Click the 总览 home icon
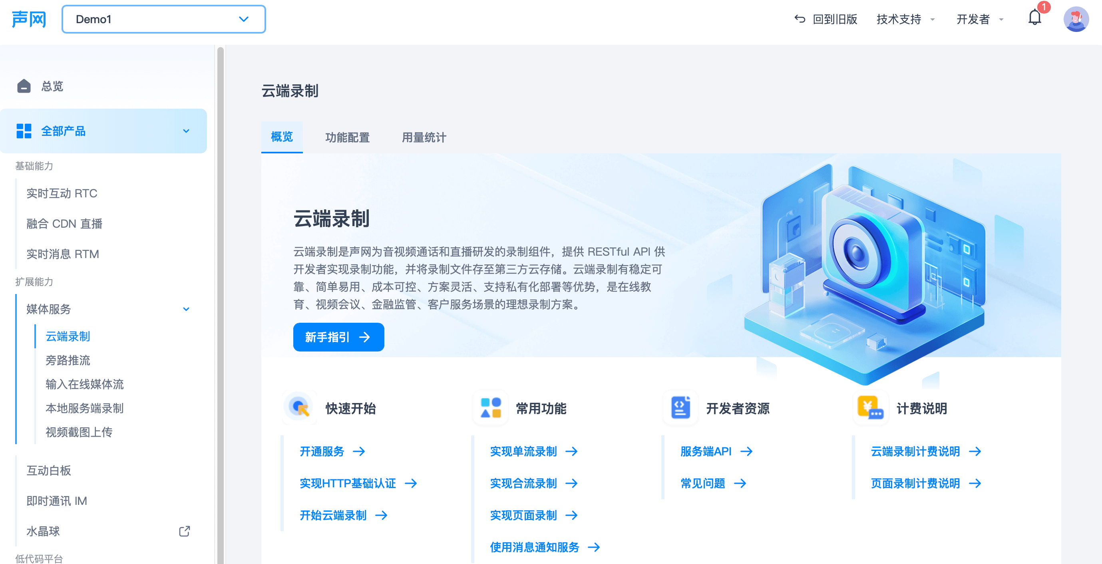 click(24, 86)
